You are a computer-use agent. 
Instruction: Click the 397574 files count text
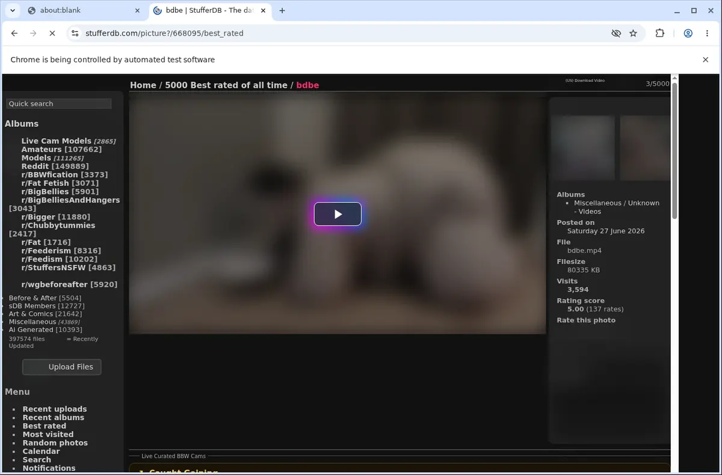(26, 339)
